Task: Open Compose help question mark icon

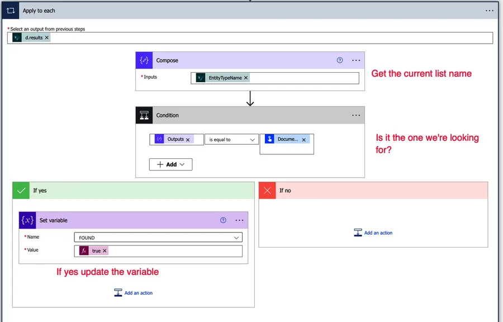Action: pyautogui.click(x=340, y=60)
